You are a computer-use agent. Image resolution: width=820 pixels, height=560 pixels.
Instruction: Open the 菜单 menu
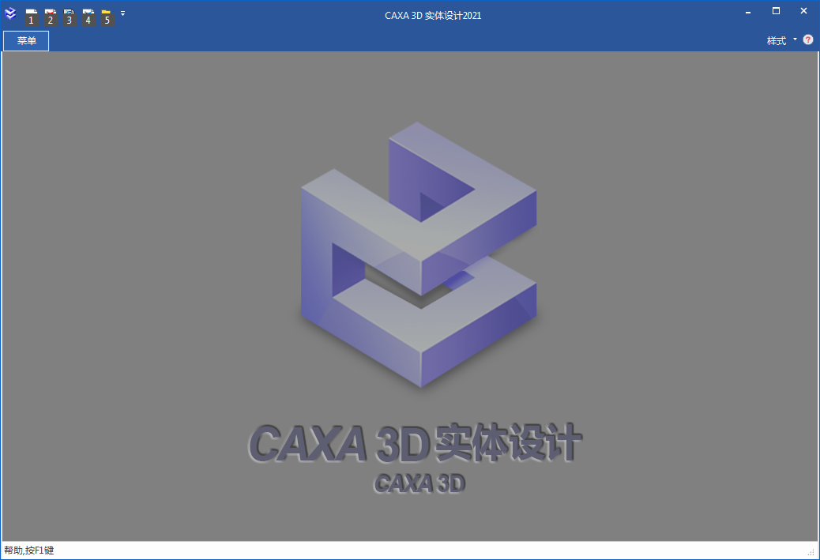click(25, 40)
